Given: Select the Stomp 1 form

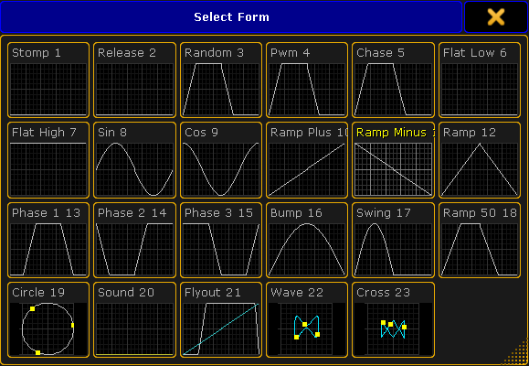Looking at the screenshot, I should 48,81.
